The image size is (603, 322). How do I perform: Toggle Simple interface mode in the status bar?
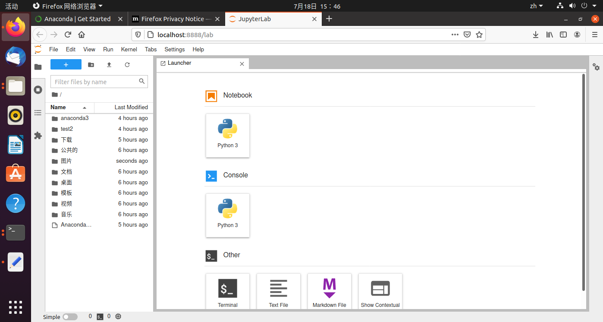[x=70, y=316]
